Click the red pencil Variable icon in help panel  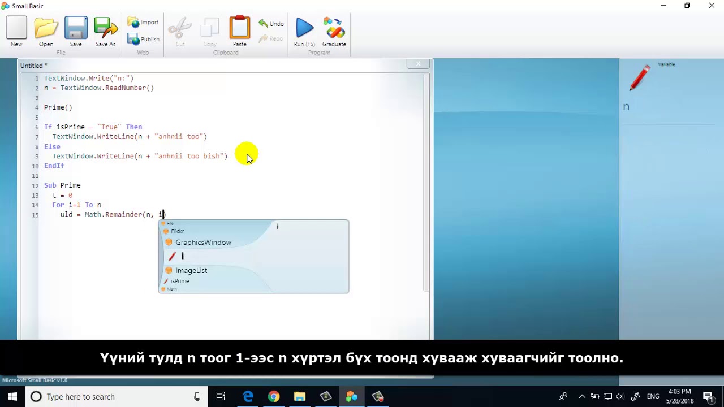tap(640, 77)
